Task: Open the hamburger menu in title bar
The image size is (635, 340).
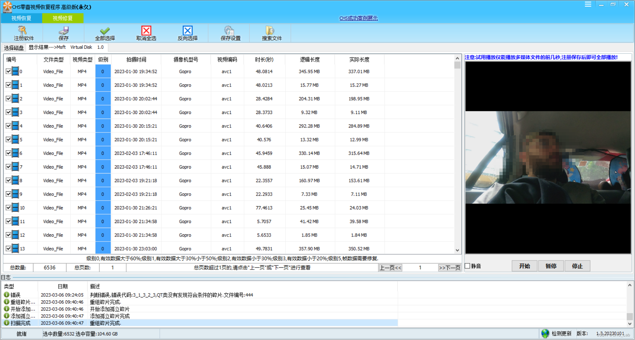Action: tap(588, 4)
